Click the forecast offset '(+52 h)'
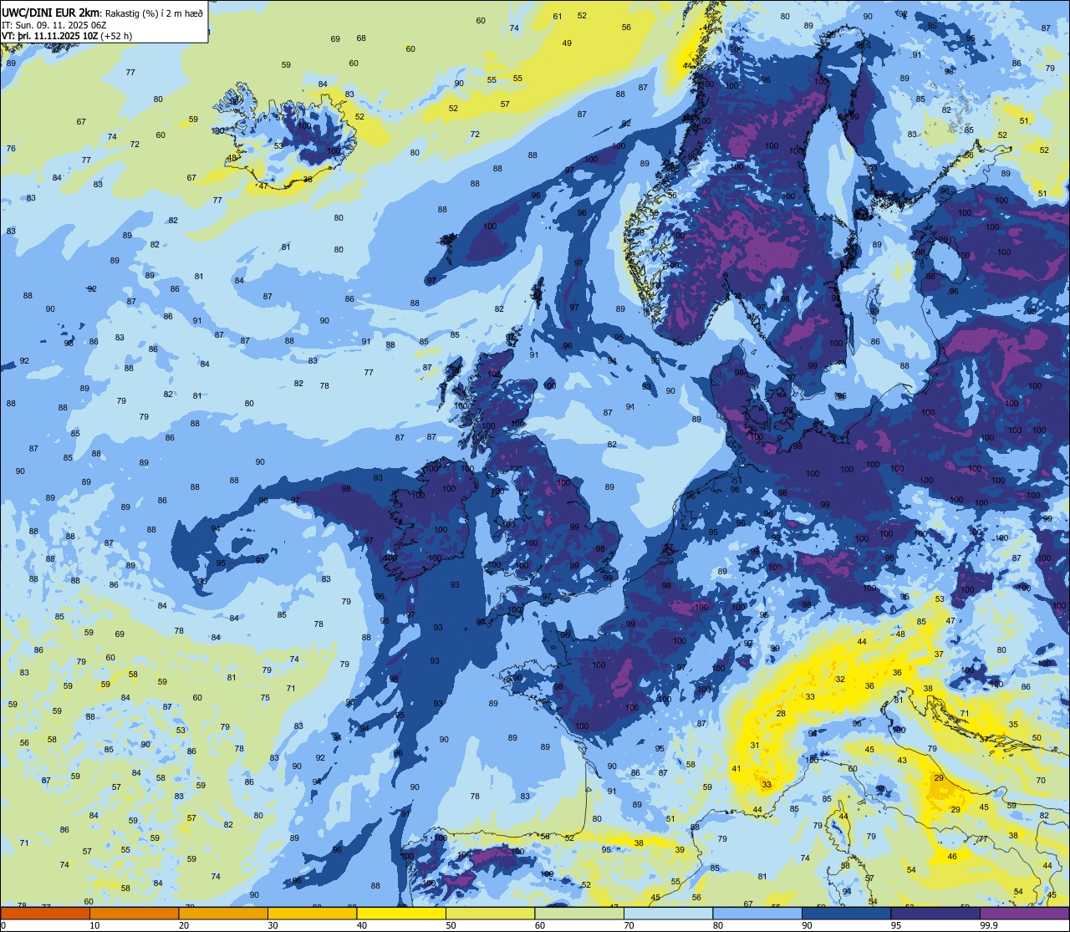The image size is (1070, 932). pos(116,36)
